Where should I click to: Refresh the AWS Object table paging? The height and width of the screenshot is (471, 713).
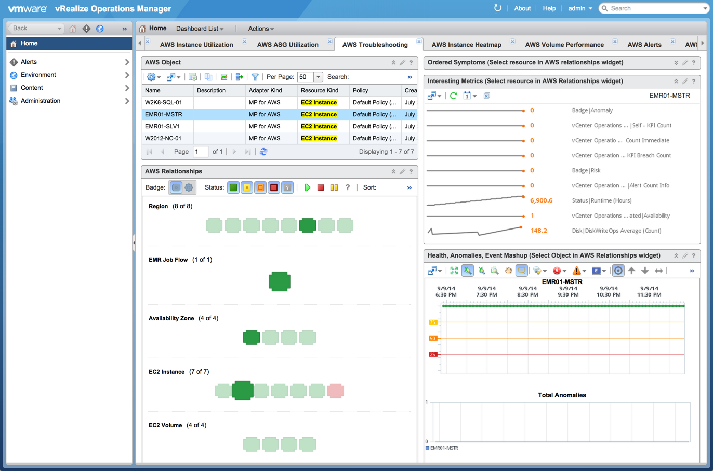coord(263,152)
